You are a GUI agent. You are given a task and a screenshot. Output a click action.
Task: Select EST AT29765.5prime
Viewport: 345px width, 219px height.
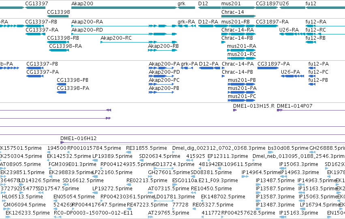[x=151, y=217]
